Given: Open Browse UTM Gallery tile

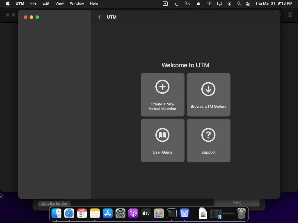Looking at the screenshot, I should 208,95.
